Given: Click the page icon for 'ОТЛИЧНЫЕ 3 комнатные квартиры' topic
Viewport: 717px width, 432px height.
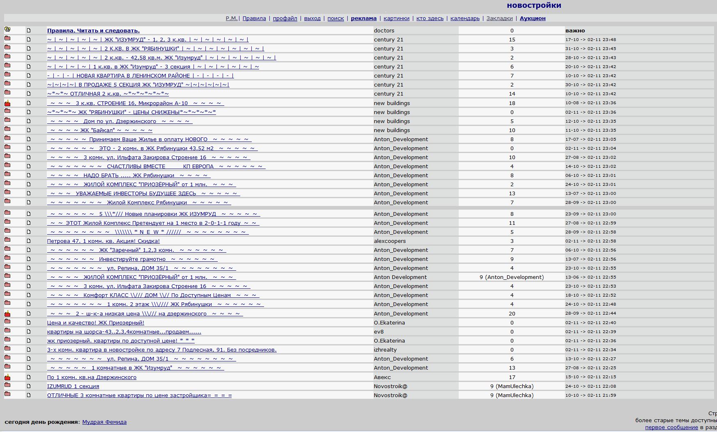Looking at the screenshot, I should (x=29, y=395).
